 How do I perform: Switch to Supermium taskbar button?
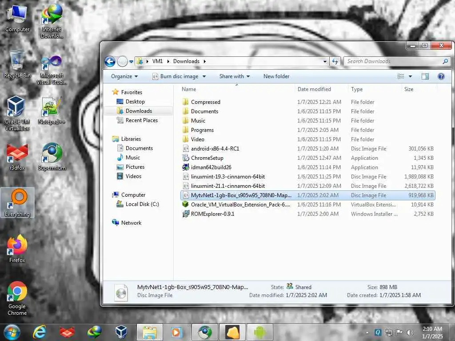tap(204, 332)
